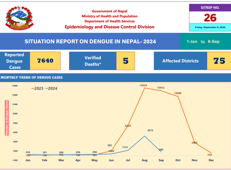The image size is (231, 170).
Task: Click the Nov x-axis label
Action: click(195, 160)
